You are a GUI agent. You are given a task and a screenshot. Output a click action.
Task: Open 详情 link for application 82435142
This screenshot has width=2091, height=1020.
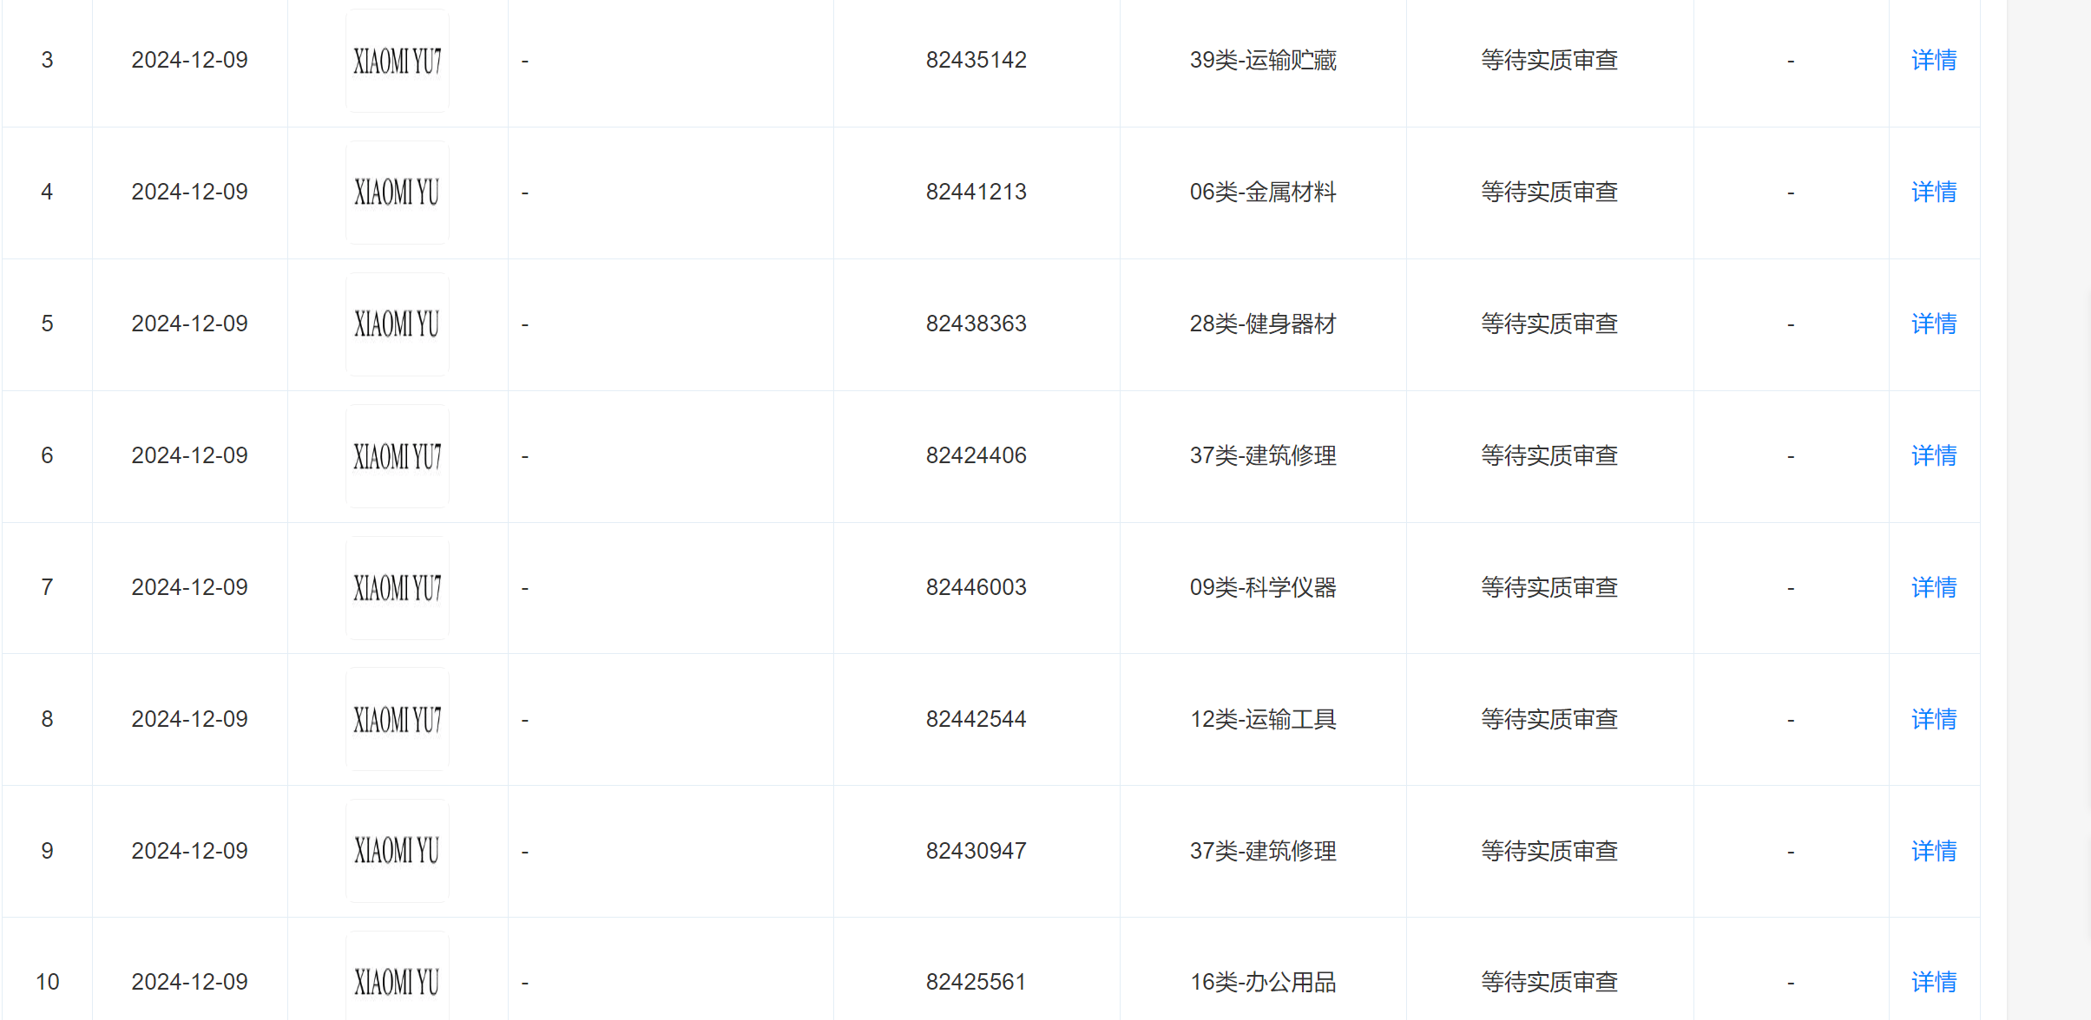pyautogui.click(x=1934, y=61)
